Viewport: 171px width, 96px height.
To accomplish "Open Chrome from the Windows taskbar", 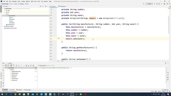I will [15, 94].
